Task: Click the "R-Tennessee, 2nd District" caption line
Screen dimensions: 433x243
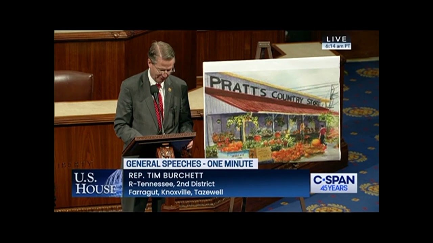Action: (x=172, y=184)
